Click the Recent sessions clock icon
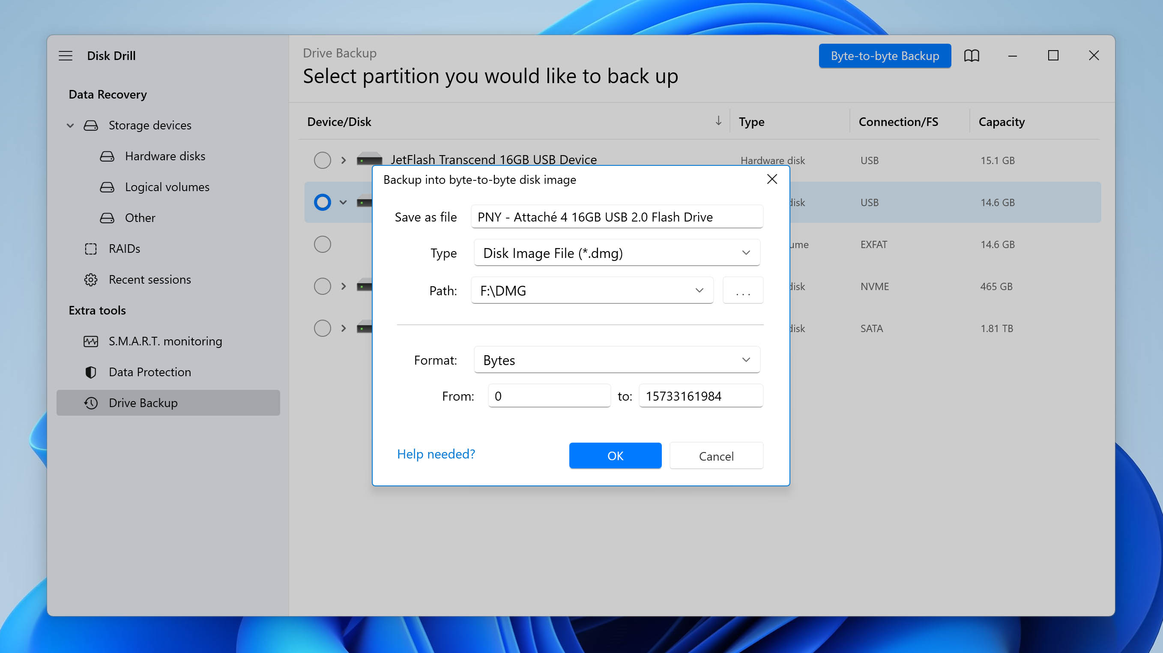 pyautogui.click(x=90, y=279)
